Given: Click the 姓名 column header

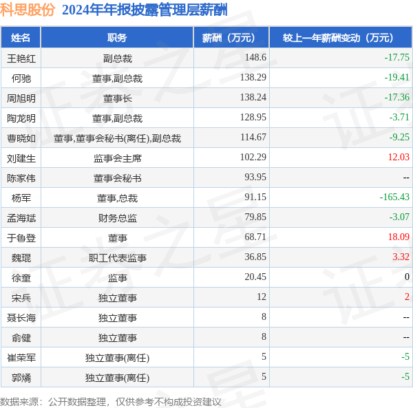Looking at the screenshot, I should 21,38.
